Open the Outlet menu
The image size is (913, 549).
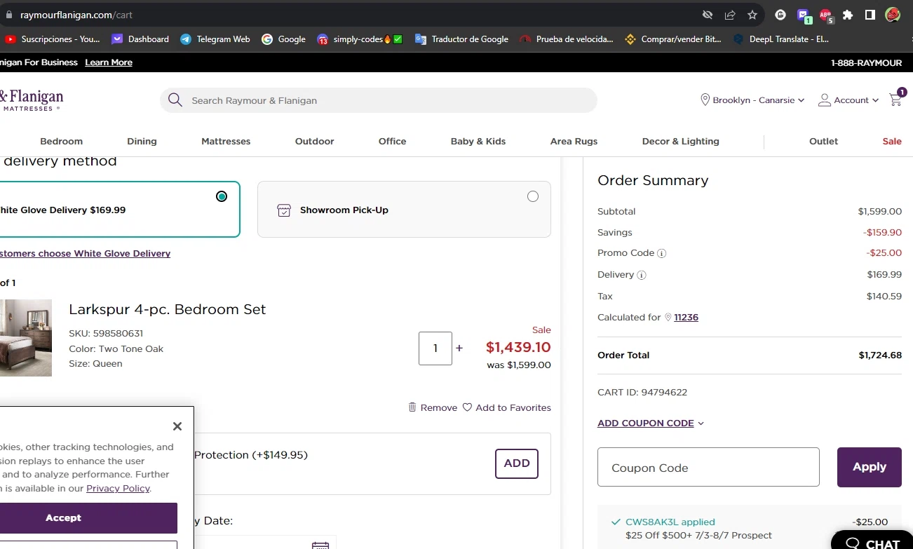pyautogui.click(x=824, y=141)
